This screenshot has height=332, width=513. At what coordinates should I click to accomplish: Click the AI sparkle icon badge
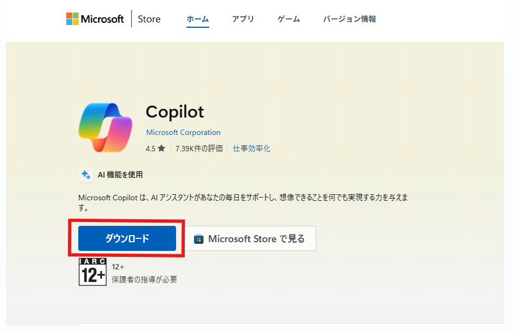[x=85, y=175]
